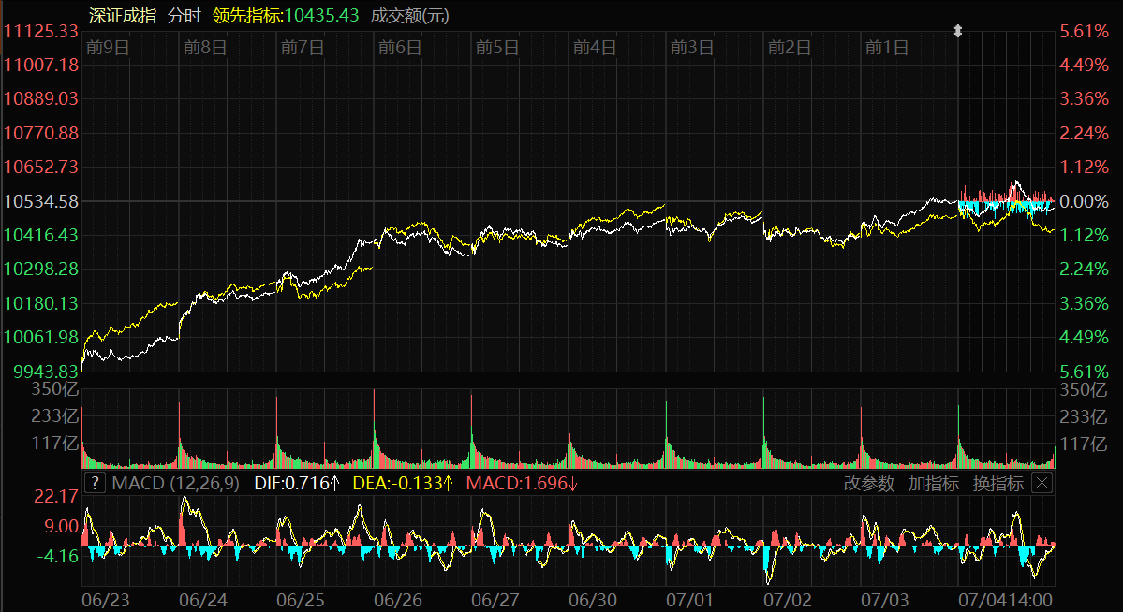Select the 前5日 day marker
Viewport: 1123px width, 612px height.
[x=496, y=48]
